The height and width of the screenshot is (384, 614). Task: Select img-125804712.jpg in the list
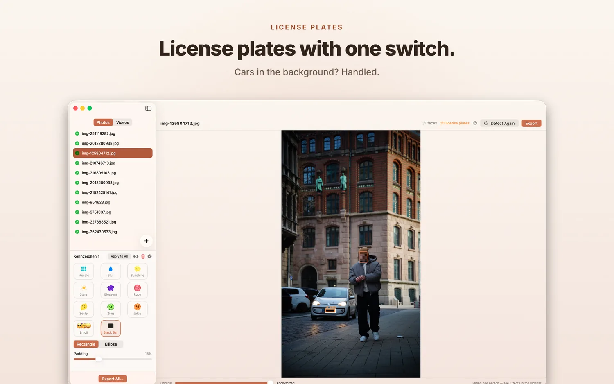[113, 153]
